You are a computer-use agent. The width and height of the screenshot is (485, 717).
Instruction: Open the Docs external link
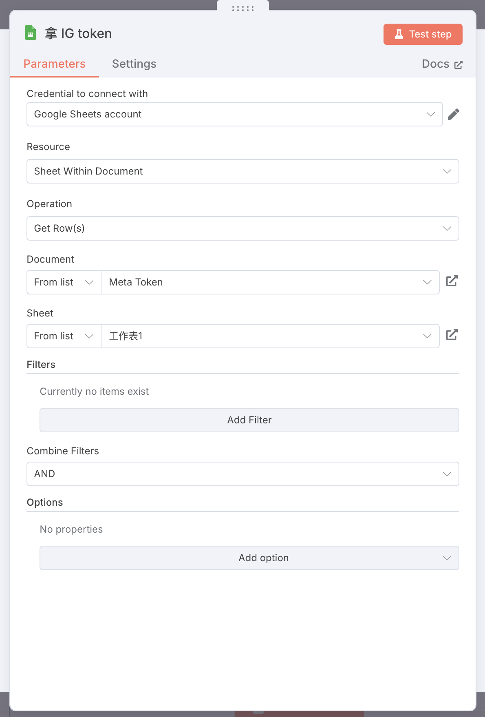[442, 64]
